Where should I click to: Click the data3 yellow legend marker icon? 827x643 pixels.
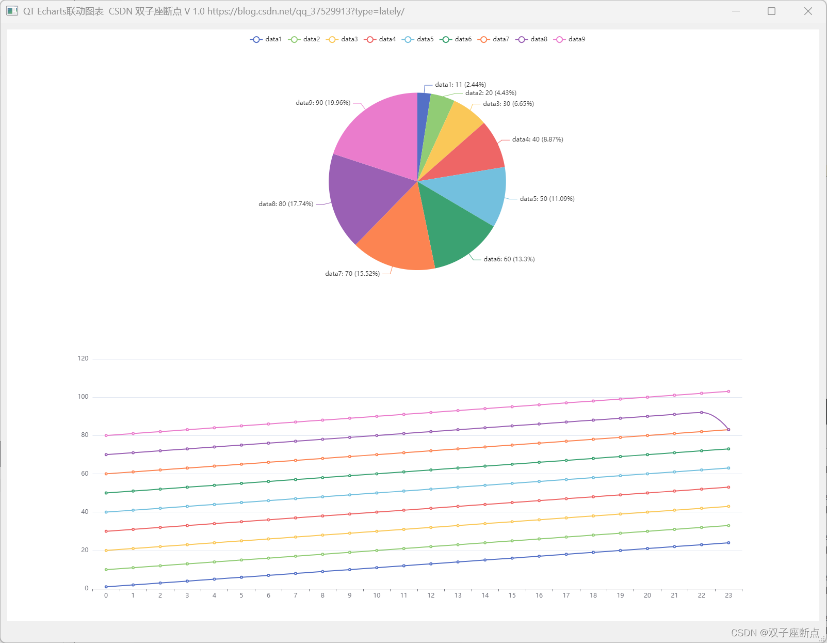click(332, 39)
